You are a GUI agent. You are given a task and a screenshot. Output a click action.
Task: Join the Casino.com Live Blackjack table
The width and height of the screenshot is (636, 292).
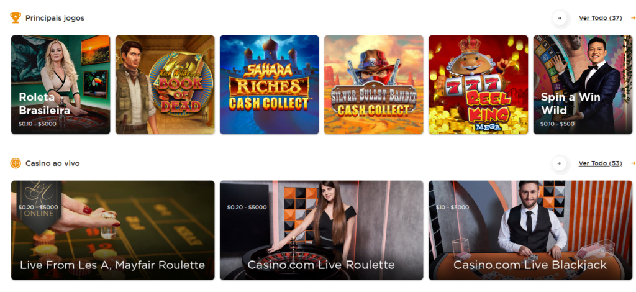(x=530, y=230)
